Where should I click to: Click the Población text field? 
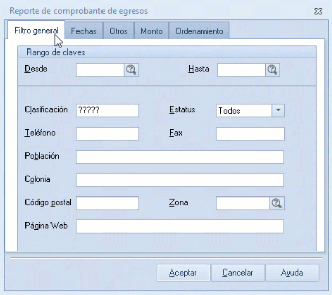click(180, 157)
